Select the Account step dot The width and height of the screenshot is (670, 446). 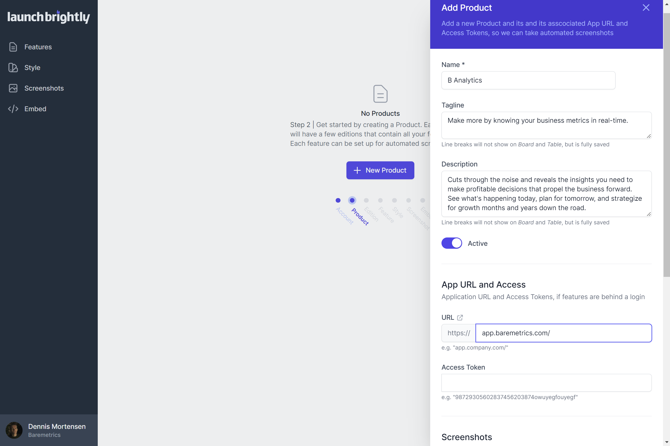[x=338, y=200]
